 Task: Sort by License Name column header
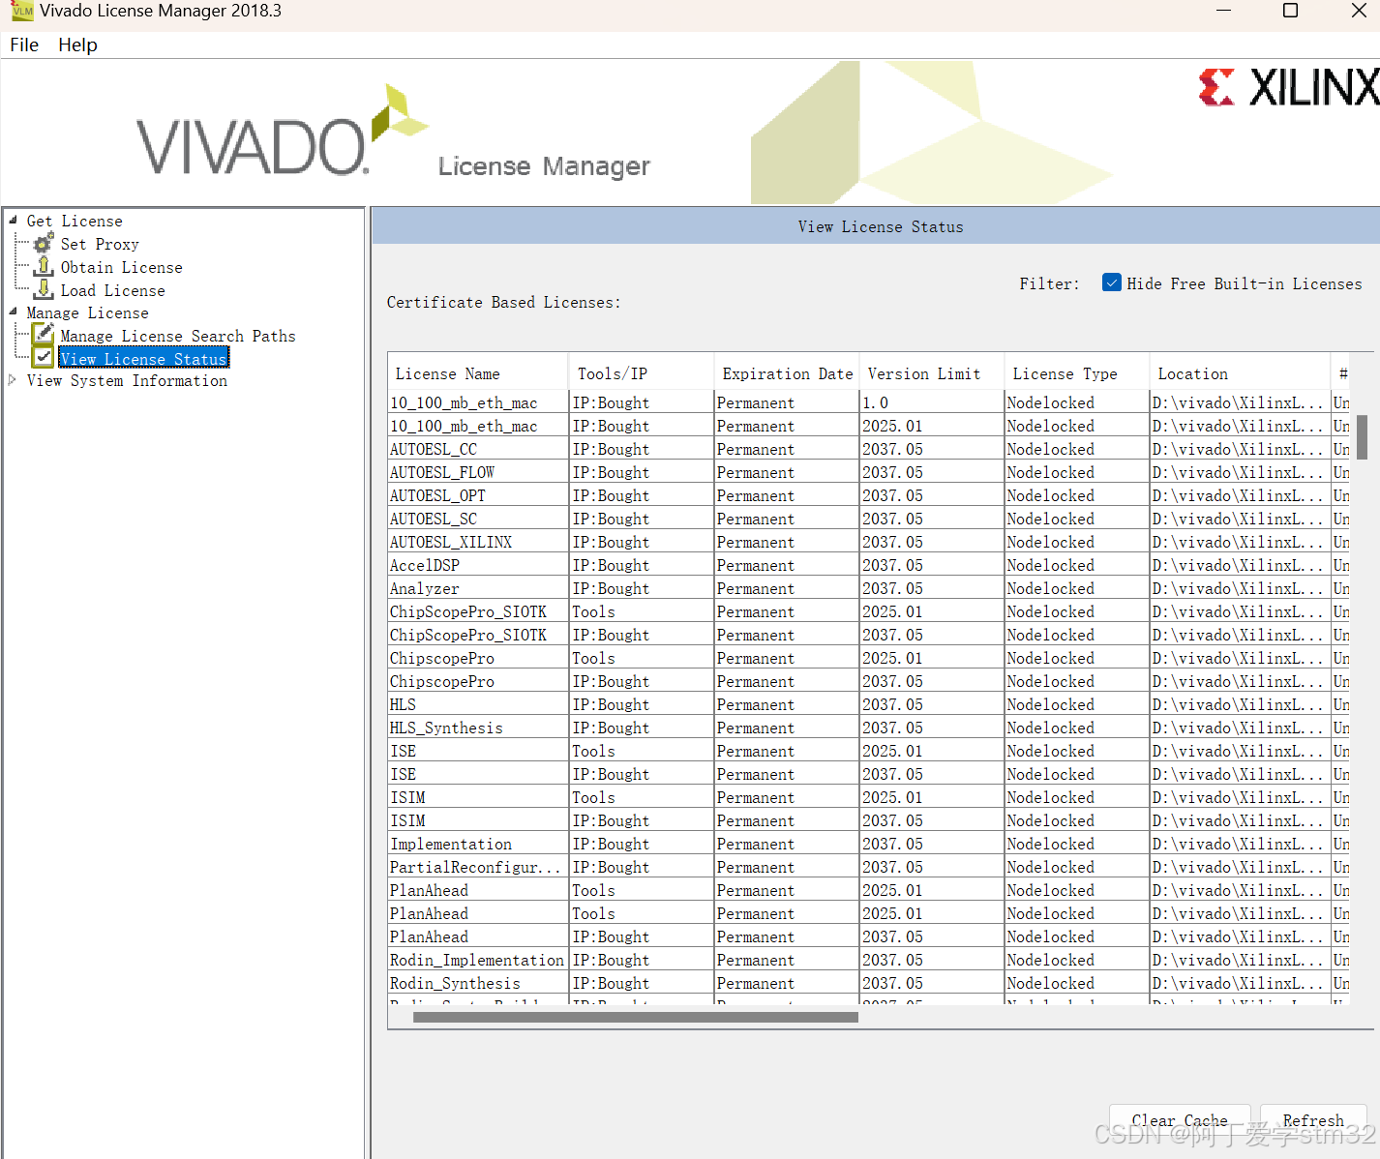(478, 373)
